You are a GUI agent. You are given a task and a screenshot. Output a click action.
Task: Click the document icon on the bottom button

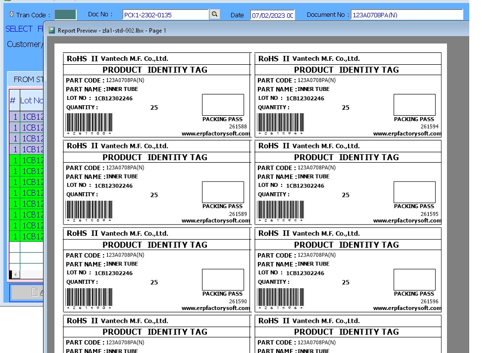coord(35,292)
